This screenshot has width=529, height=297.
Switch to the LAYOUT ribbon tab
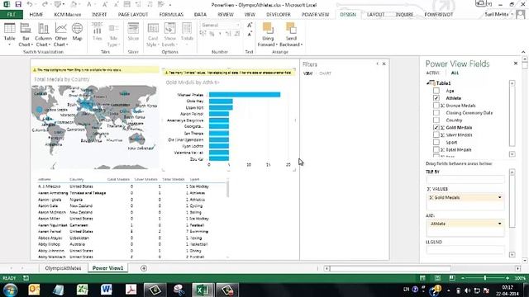(x=375, y=15)
